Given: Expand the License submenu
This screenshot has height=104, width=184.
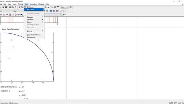Looking at the screenshot, I should click(x=34, y=31).
